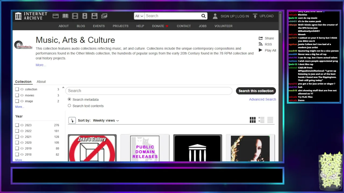Hide 2023 results with its eye icon
This screenshot has width=344, height=193.
(x=22, y=125)
